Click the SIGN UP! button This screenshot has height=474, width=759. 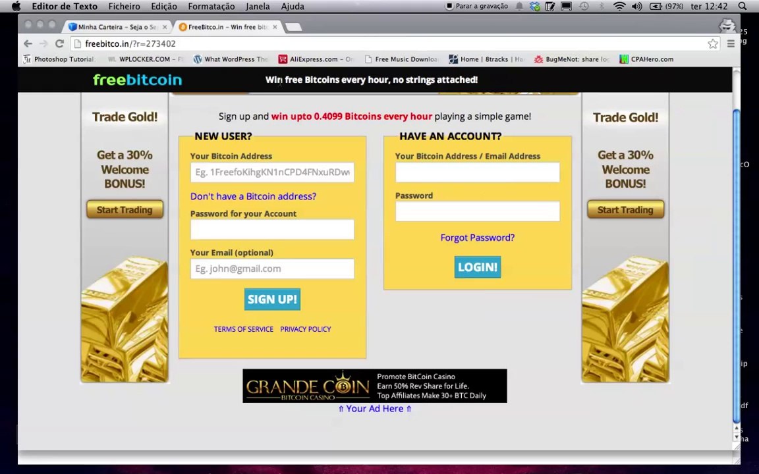click(272, 300)
